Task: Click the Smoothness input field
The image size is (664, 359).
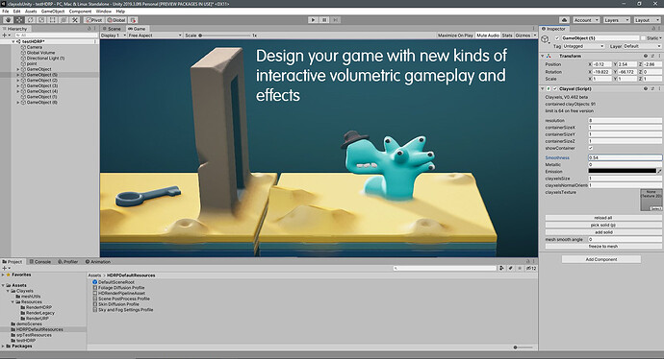Action: point(625,157)
